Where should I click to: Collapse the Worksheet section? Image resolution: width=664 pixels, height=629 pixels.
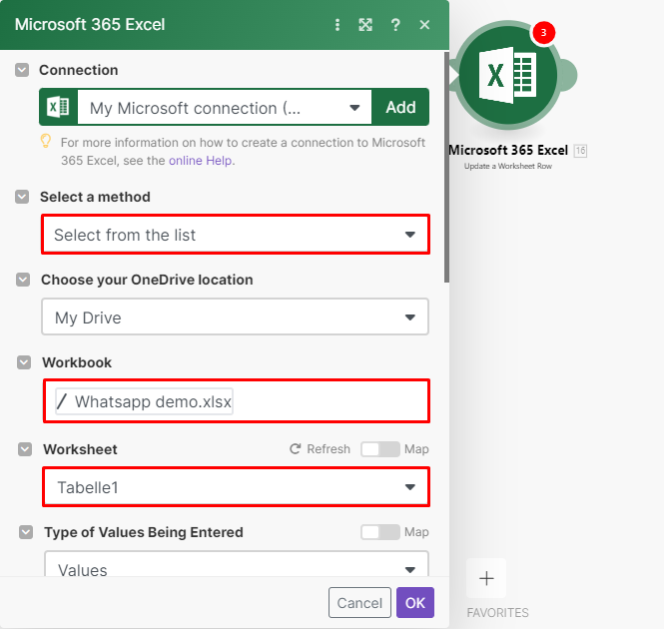click(25, 449)
